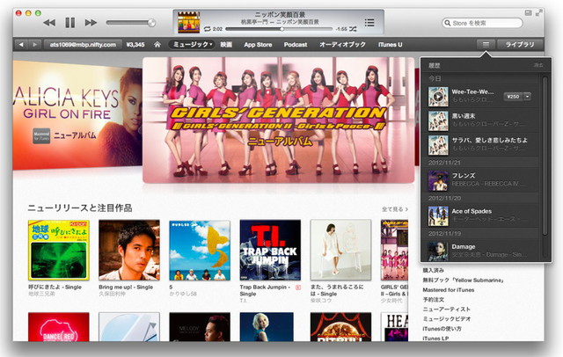Open the オーディオブック tab
Screen dimensions: 563x357
[342, 45]
